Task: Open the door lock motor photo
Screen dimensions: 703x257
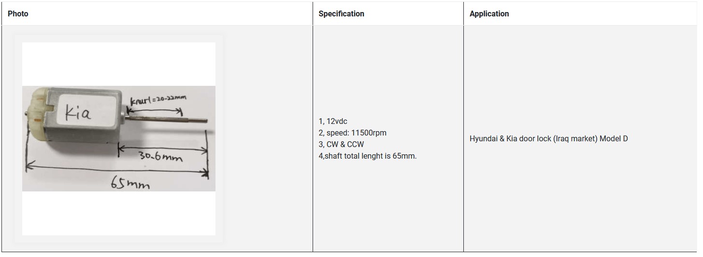Action: pyautogui.click(x=119, y=138)
